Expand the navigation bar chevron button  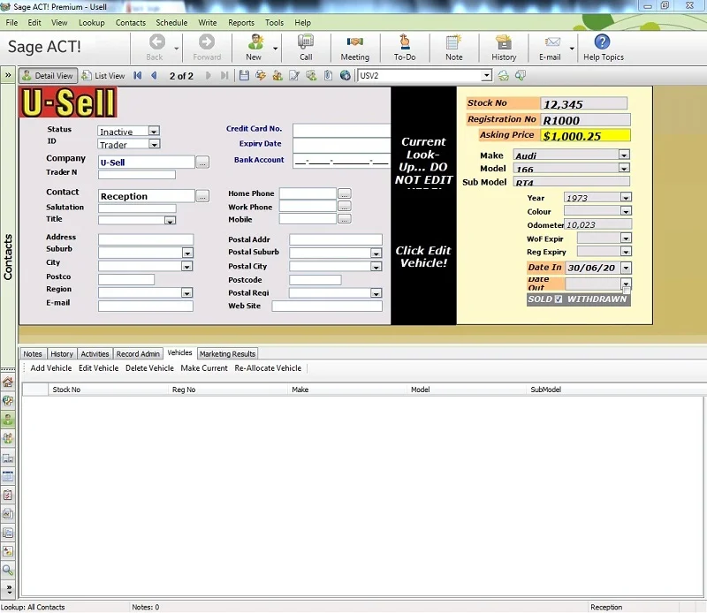pos(8,75)
